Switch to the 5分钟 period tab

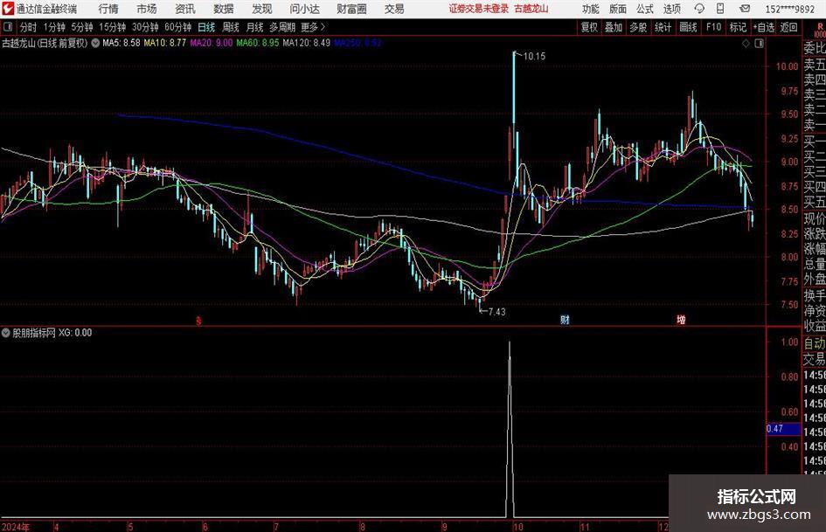click(x=81, y=27)
